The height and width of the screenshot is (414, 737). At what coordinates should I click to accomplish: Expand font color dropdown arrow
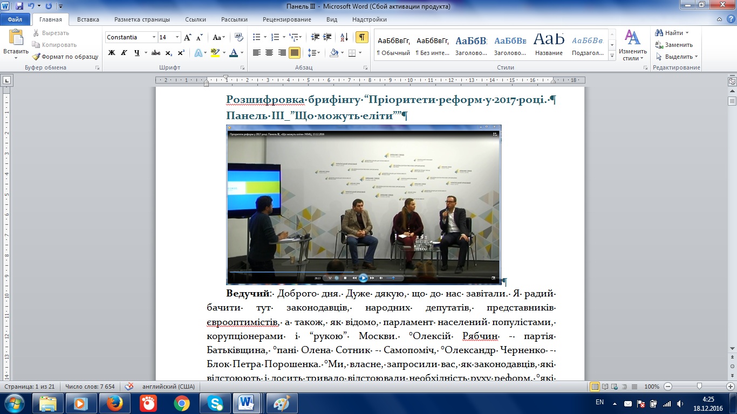pos(243,52)
